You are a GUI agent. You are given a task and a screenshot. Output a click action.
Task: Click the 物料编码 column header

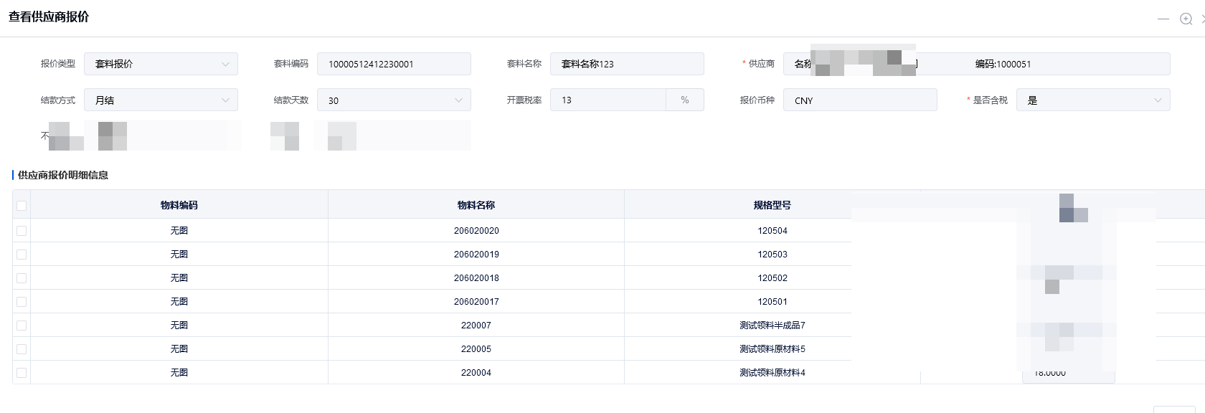pyautogui.click(x=179, y=205)
